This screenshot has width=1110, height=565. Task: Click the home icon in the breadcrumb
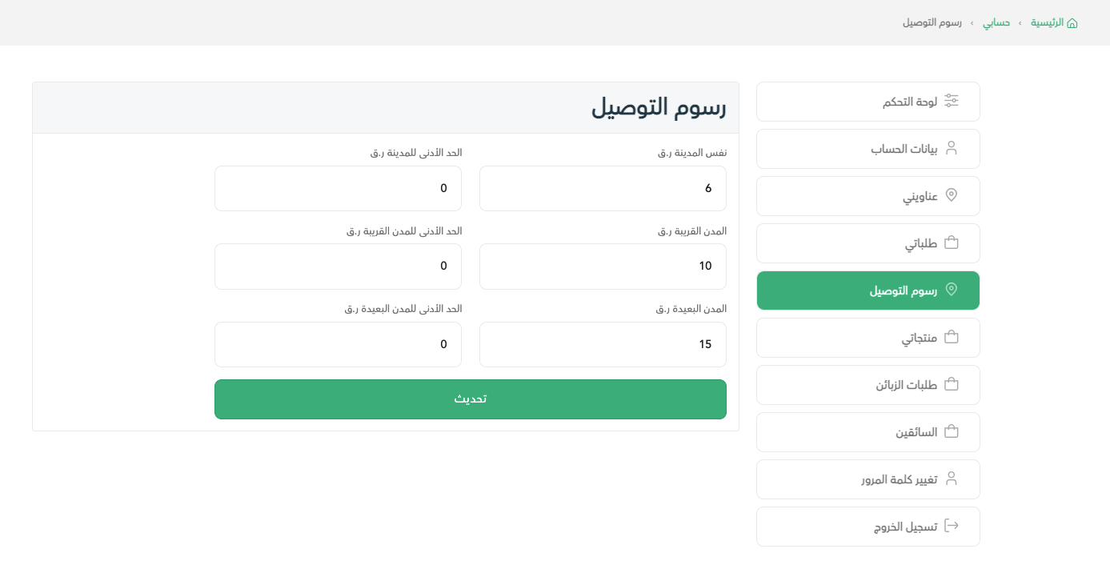coord(1072,23)
